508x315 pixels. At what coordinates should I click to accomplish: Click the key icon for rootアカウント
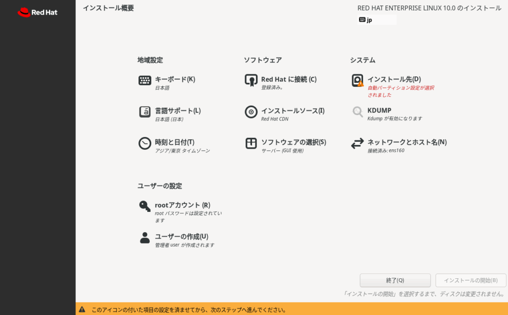[x=144, y=206]
